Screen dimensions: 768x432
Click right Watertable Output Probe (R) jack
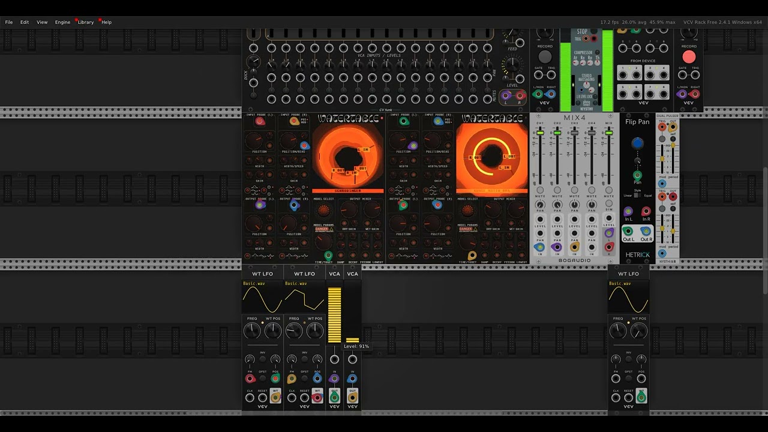(x=437, y=205)
